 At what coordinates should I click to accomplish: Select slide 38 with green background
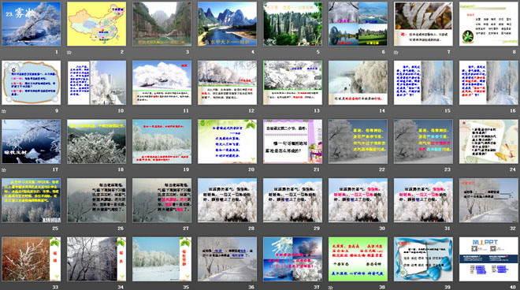(x=358, y=259)
